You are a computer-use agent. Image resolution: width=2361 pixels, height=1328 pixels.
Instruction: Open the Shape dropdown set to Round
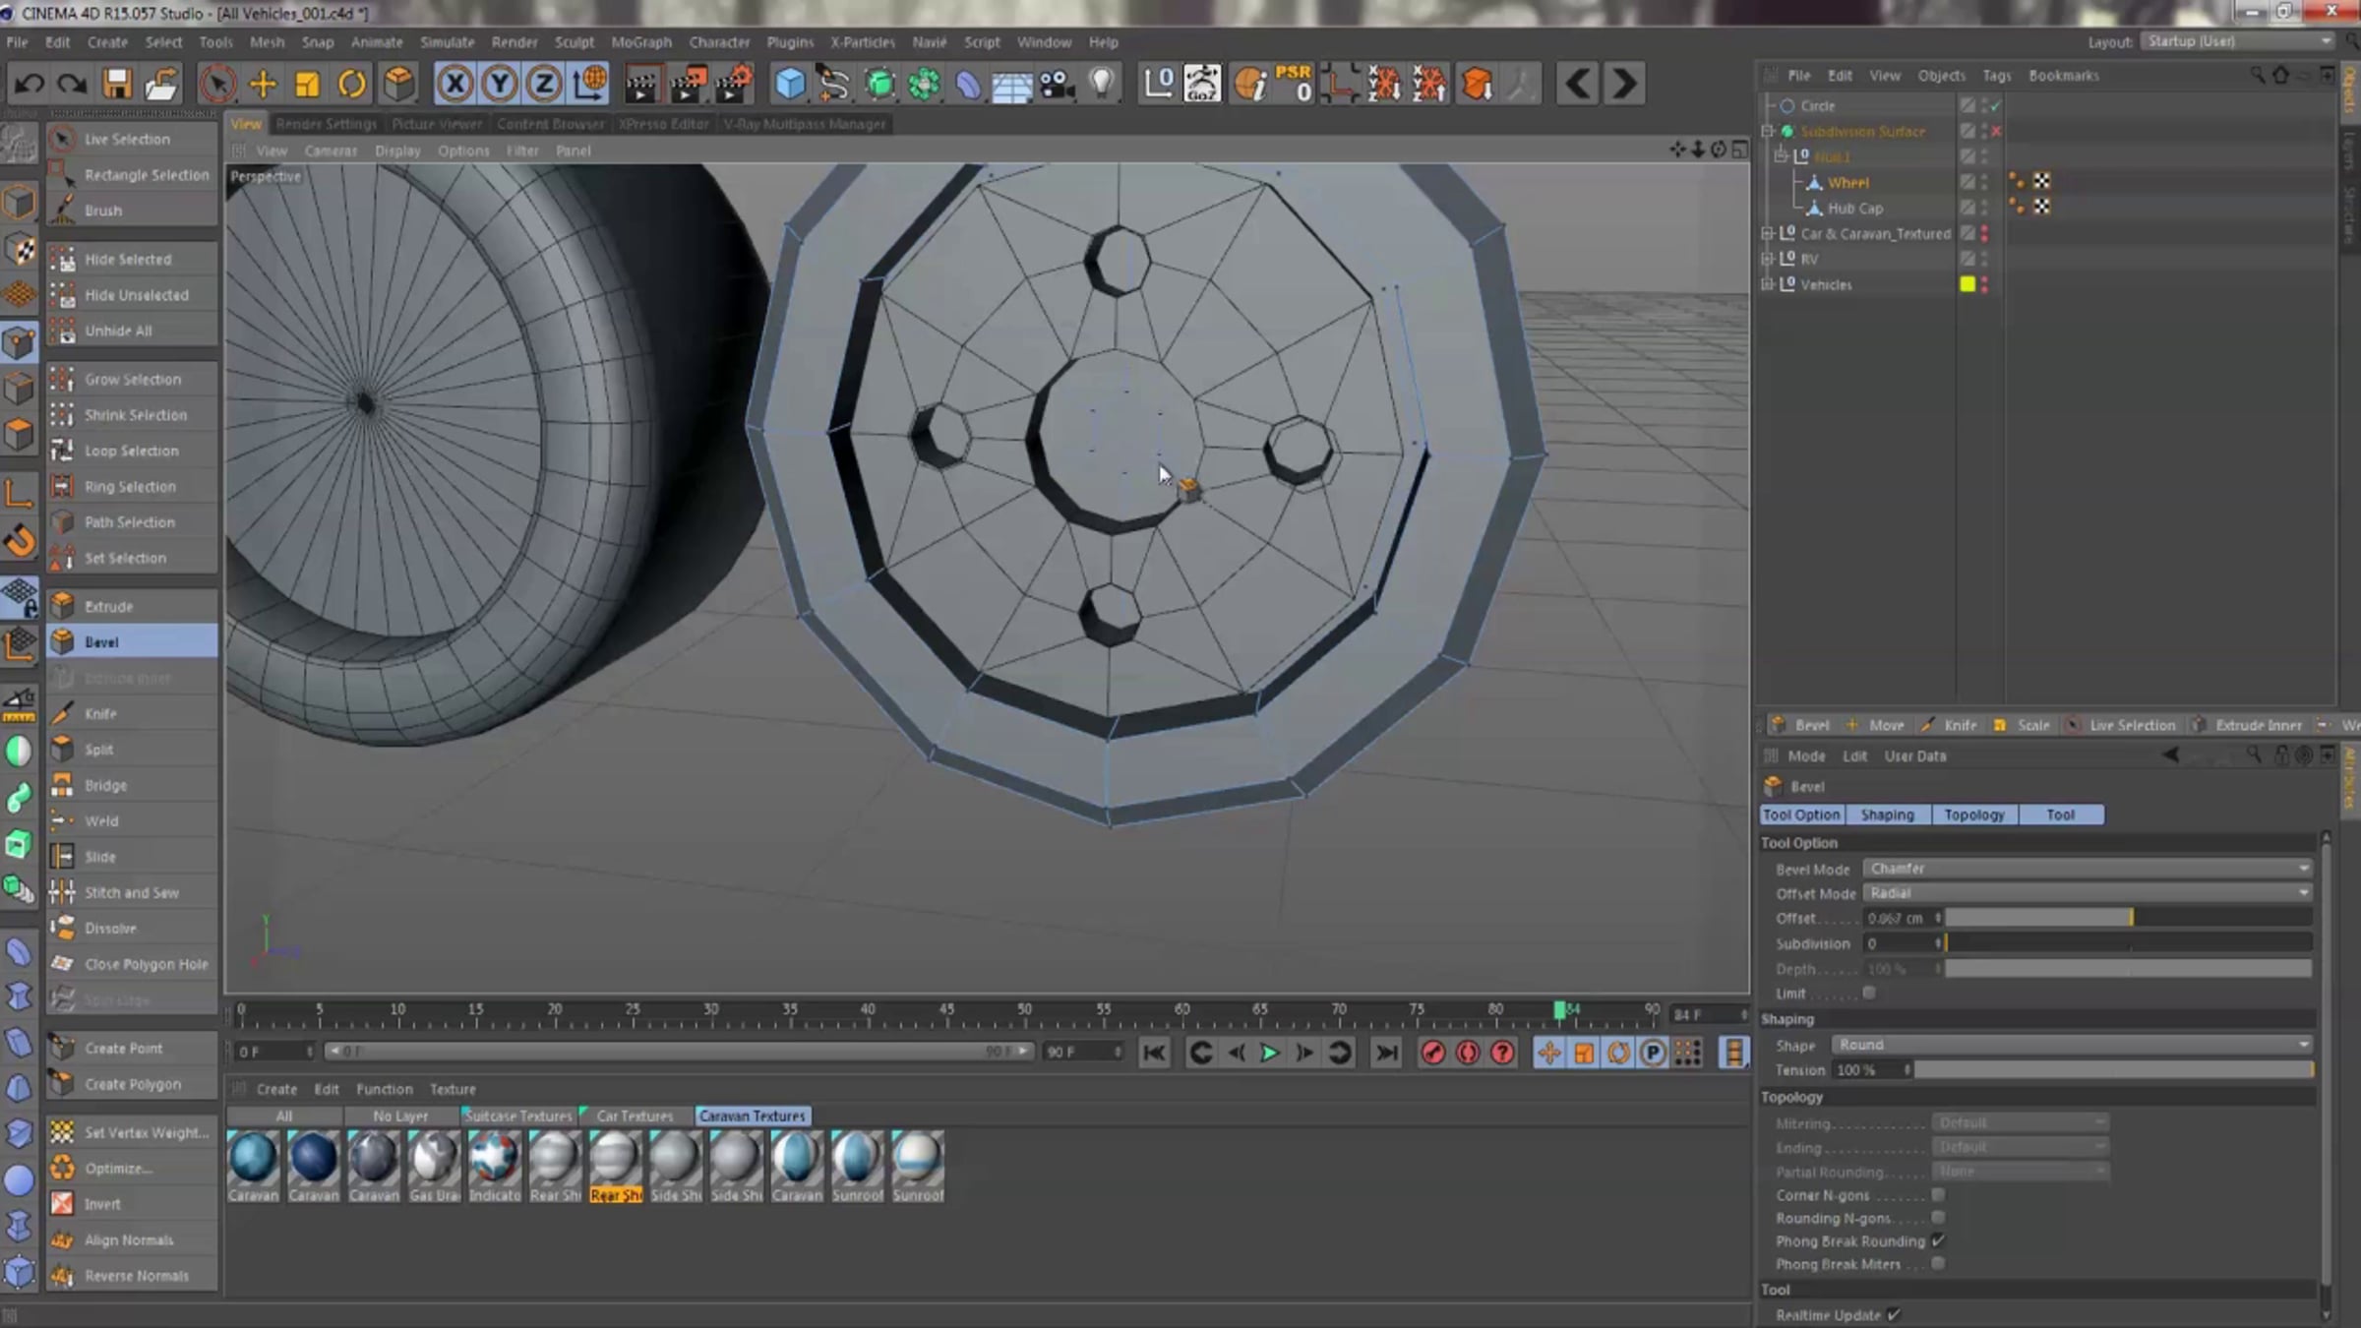[2071, 1045]
